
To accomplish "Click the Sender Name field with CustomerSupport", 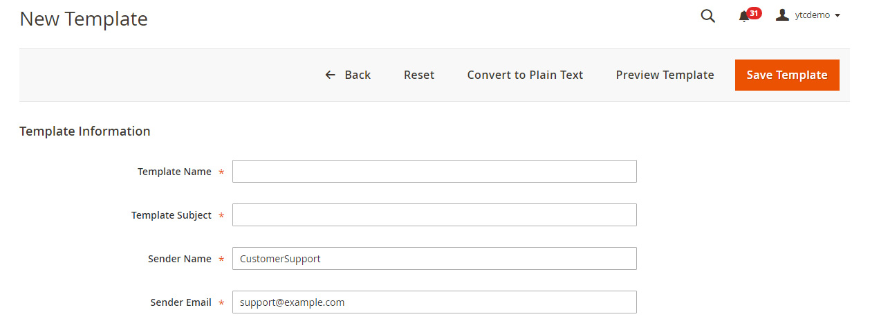I will tap(434, 259).
